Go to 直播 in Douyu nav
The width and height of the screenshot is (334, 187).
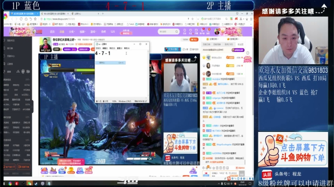[x=62, y=31]
